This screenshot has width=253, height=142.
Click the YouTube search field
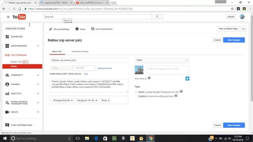97,17
